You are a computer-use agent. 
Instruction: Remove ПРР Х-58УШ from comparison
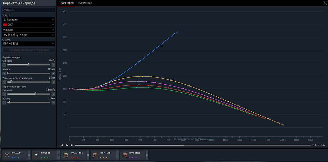tap(147, 155)
